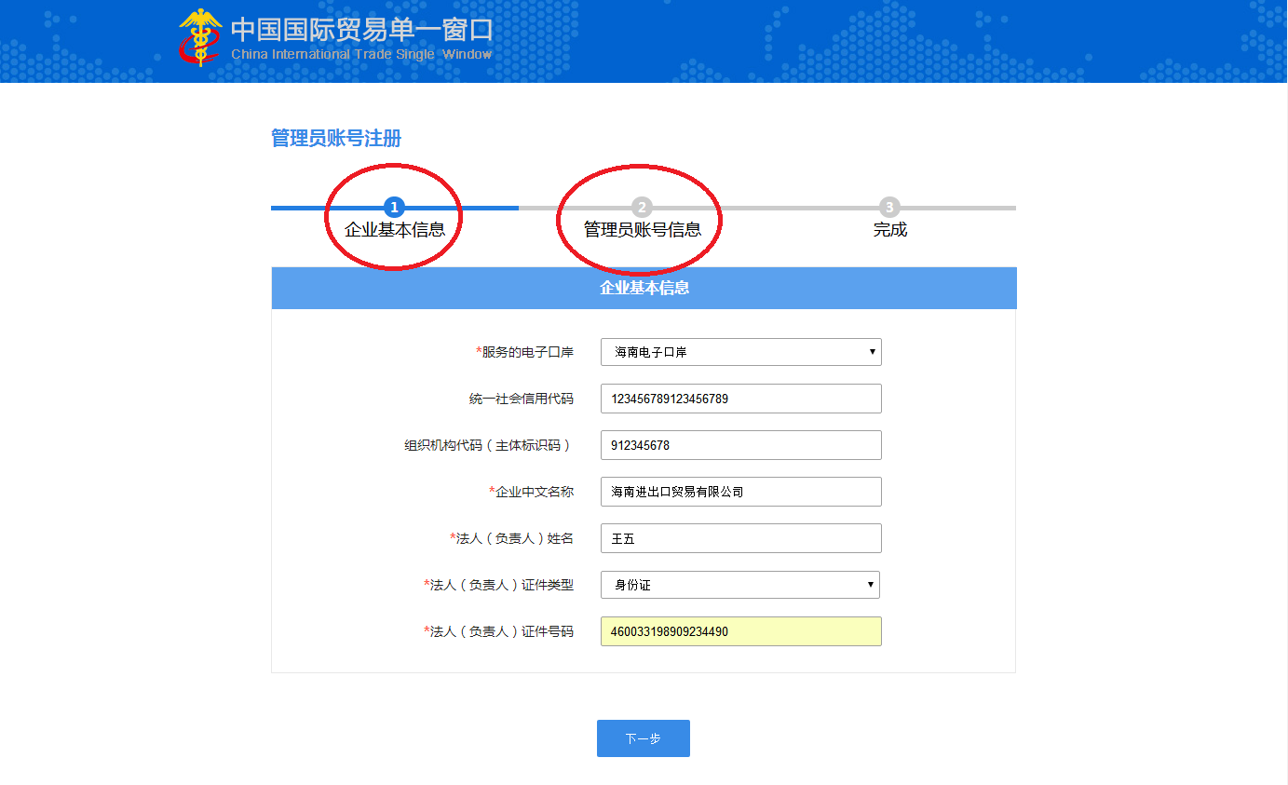Expand the 海南电子口岸 selector arrow
1288x785 pixels.
872,352
